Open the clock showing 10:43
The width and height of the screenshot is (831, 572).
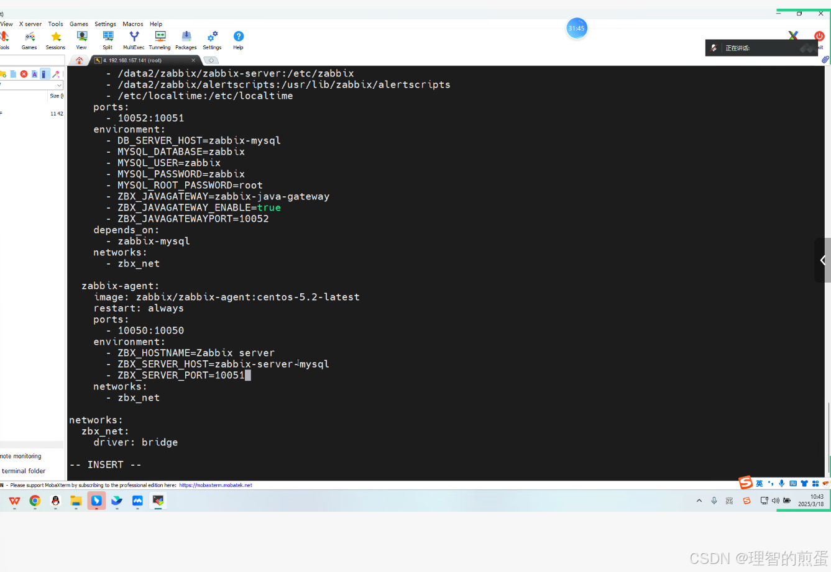pos(811,501)
